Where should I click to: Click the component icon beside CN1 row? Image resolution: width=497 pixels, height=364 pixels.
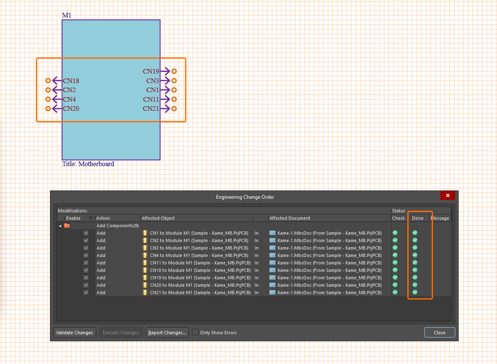point(145,233)
